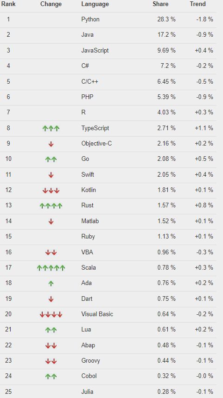The width and height of the screenshot is (223, 398).
Task: Select the Python language name
Action: [x=90, y=20]
